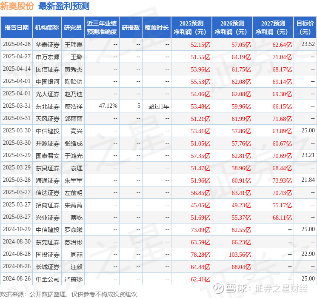Click researcher 罗焱曦

73,230
